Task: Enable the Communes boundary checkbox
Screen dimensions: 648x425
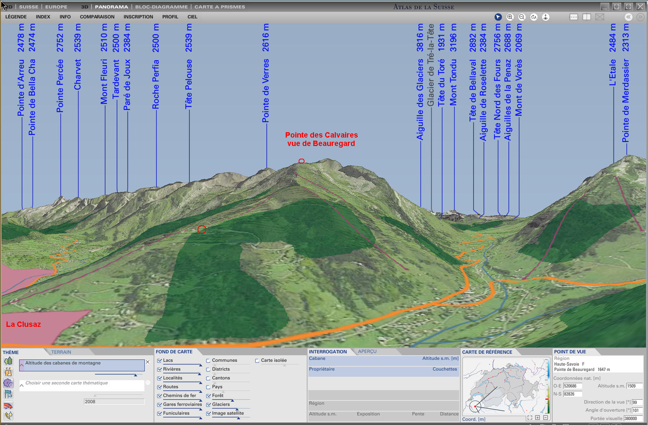Action: [208, 361]
